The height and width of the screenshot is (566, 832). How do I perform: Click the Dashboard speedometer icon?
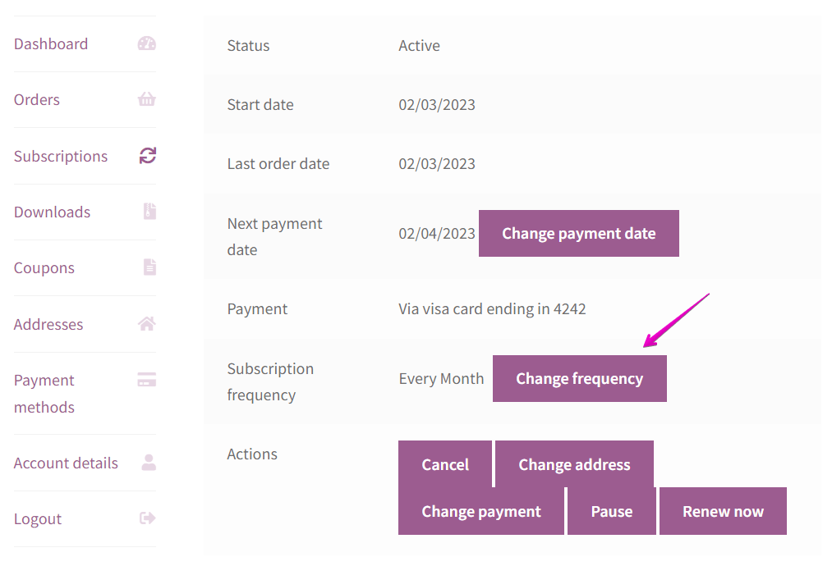pos(146,43)
